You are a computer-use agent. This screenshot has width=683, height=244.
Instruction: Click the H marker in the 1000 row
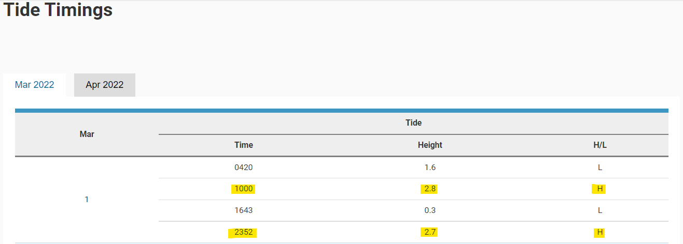[600, 189]
